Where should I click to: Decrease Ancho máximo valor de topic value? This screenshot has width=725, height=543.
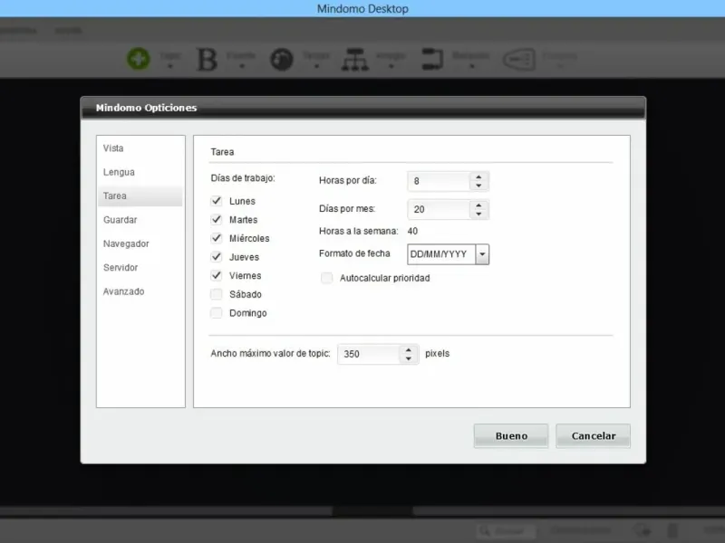409,358
